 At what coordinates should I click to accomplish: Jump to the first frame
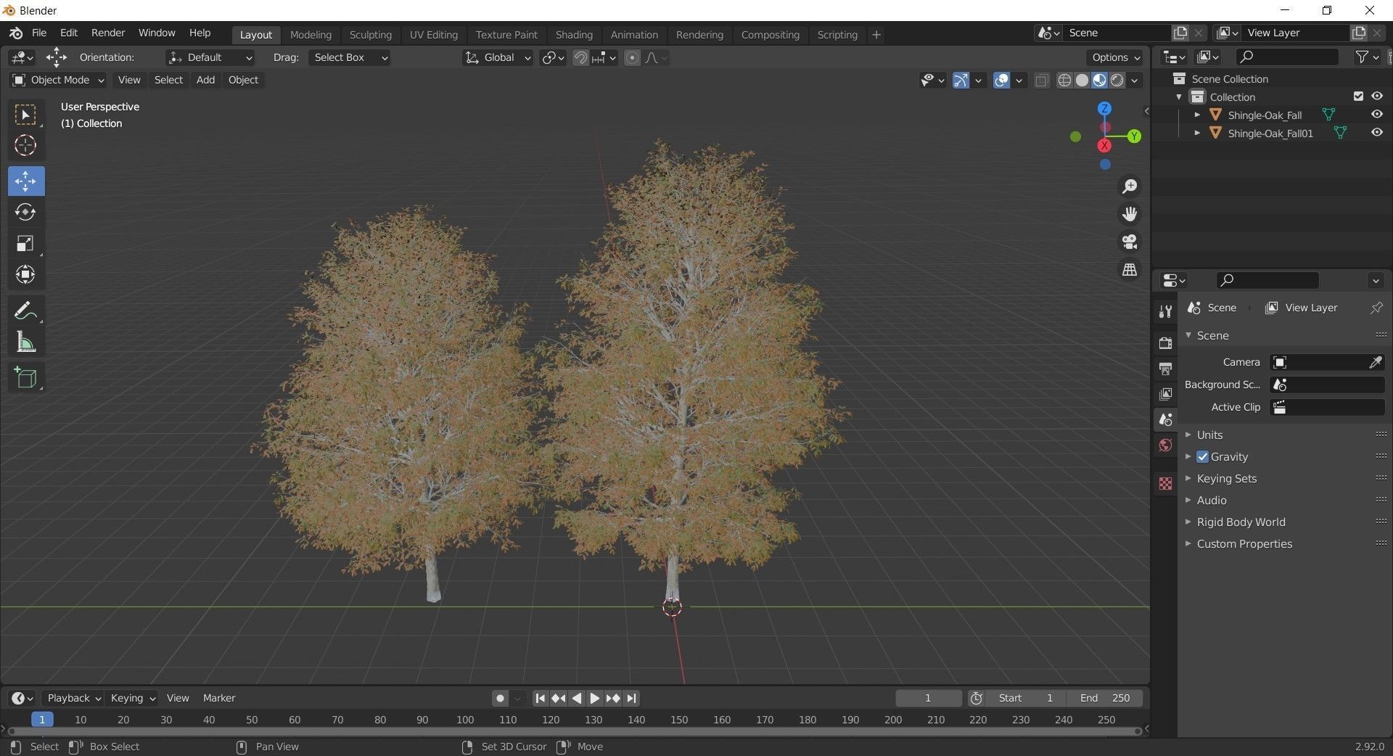click(x=540, y=698)
